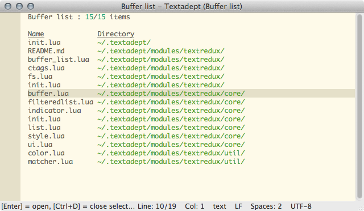
Task: Click the Directory column header
Action: click(x=116, y=34)
